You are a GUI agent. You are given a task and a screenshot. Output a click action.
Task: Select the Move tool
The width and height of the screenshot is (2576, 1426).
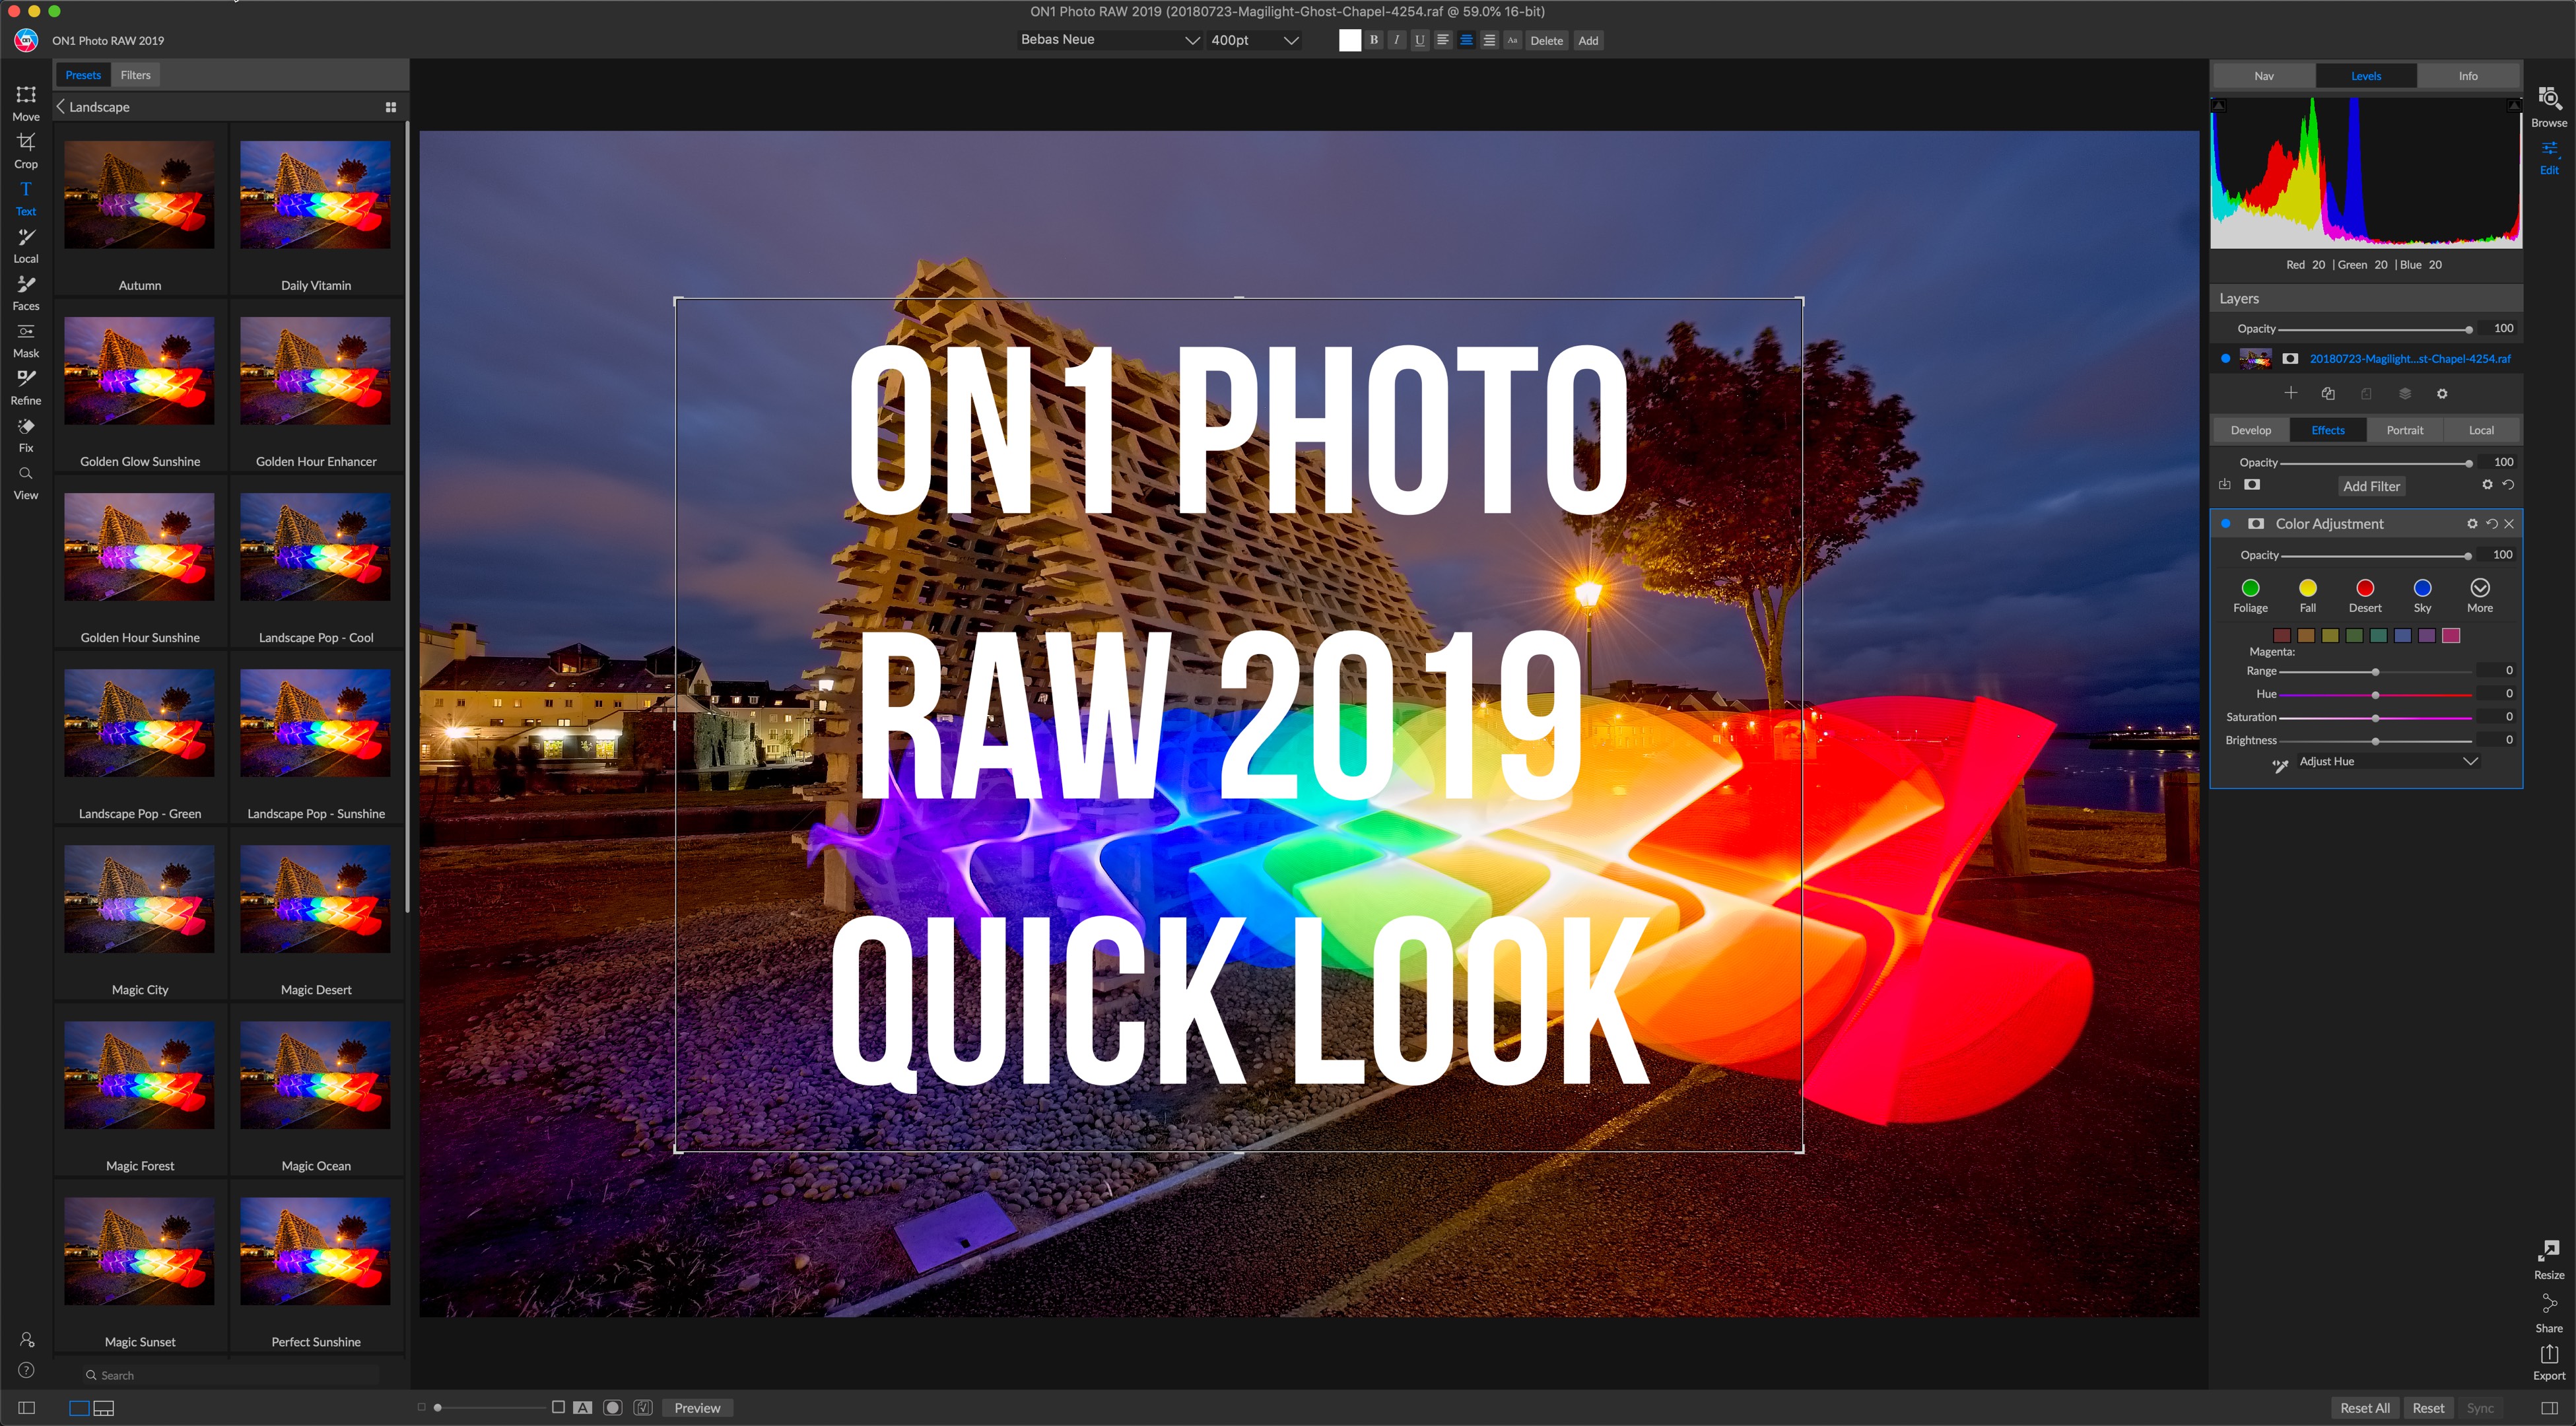point(26,103)
